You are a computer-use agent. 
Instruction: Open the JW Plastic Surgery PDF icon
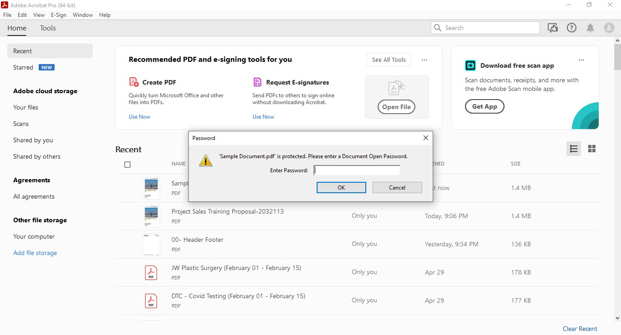pos(151,272)
